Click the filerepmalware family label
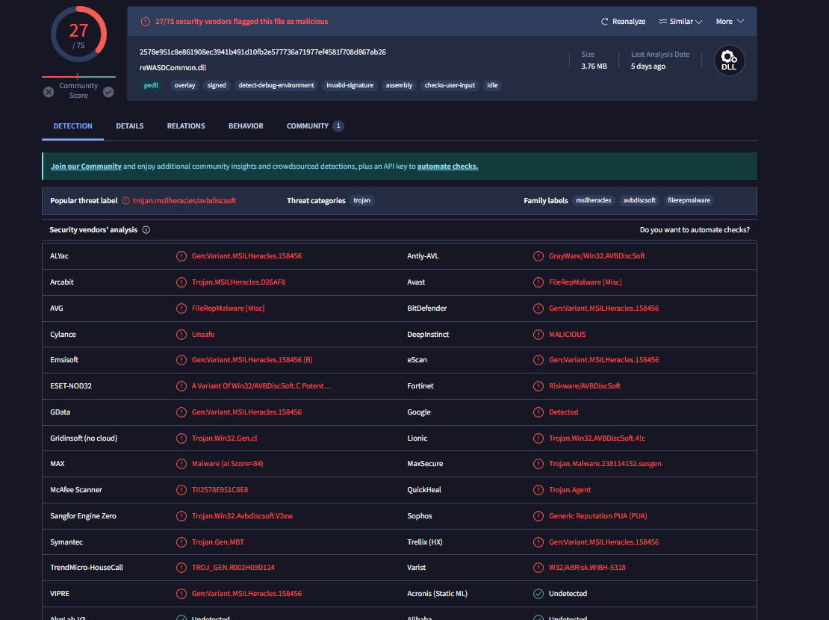 click(x=689, y=200)
